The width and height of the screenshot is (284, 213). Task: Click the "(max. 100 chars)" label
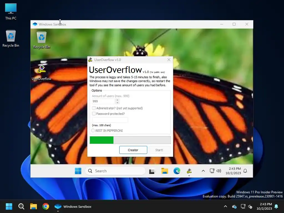[102, 125]
